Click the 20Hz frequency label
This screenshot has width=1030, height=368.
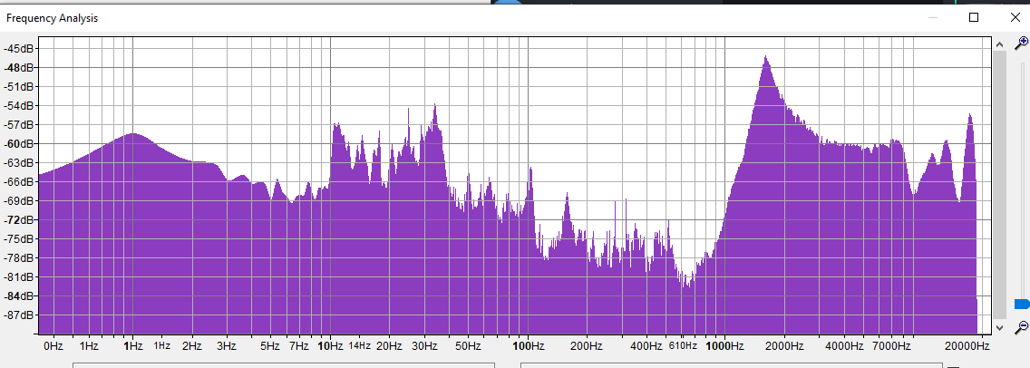(x=390, y=345)
